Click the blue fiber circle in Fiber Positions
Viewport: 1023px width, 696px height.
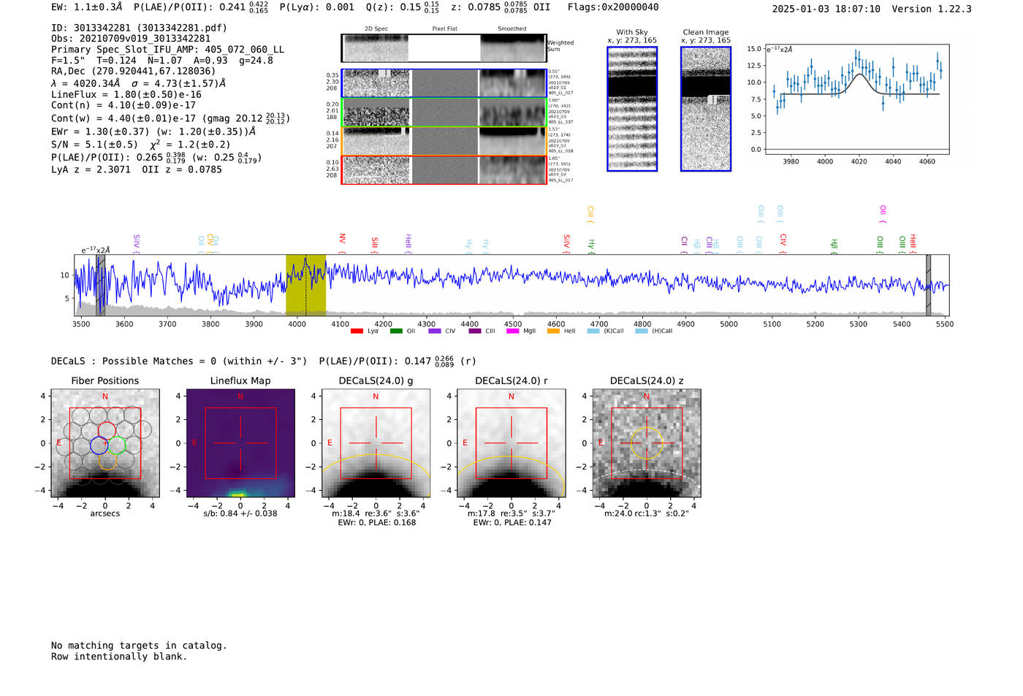[99, 445]
